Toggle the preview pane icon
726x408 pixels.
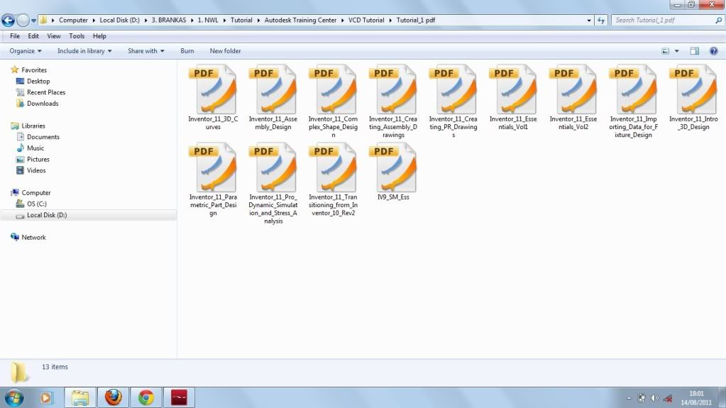point(695,51)
